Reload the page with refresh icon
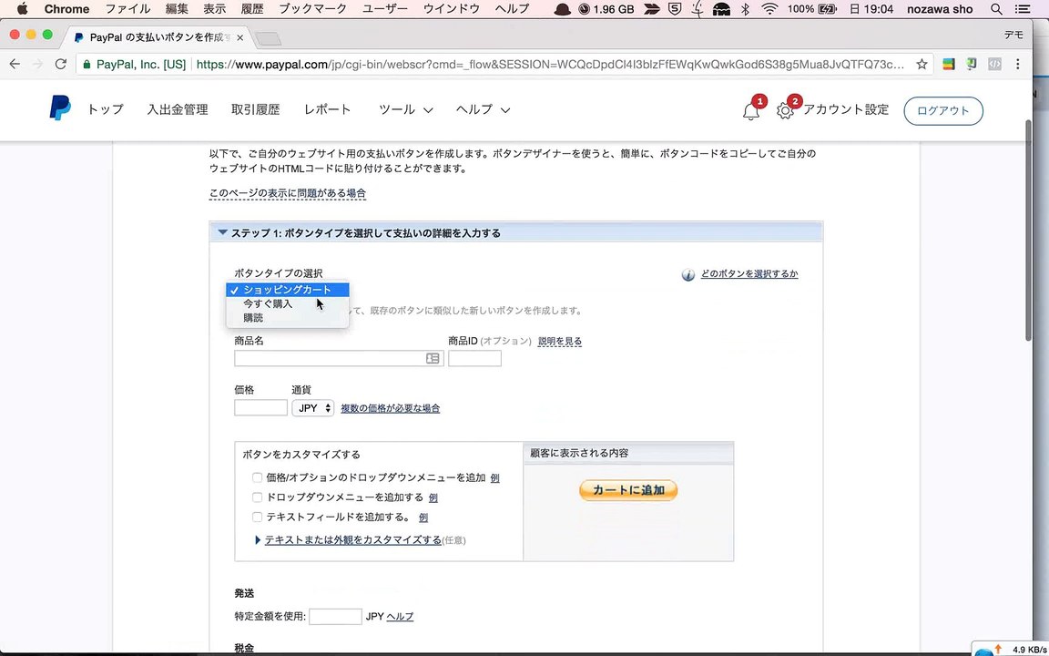This screenshot has width=1049, height=656. [x=61, y=65]
